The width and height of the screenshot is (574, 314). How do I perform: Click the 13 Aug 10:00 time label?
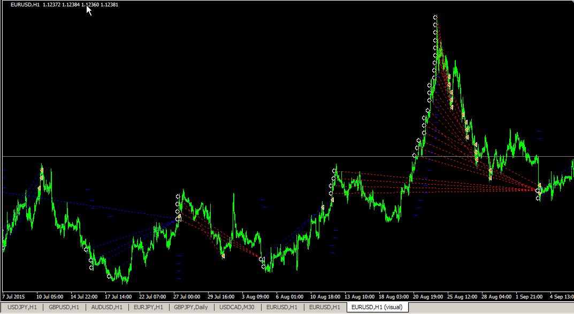coord(359,297)
